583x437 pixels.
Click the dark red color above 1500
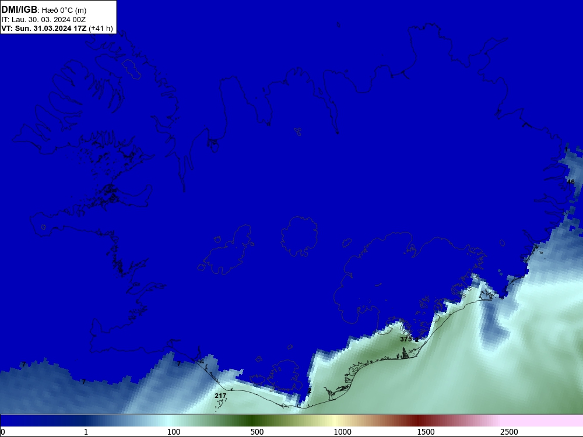(418, 421)
